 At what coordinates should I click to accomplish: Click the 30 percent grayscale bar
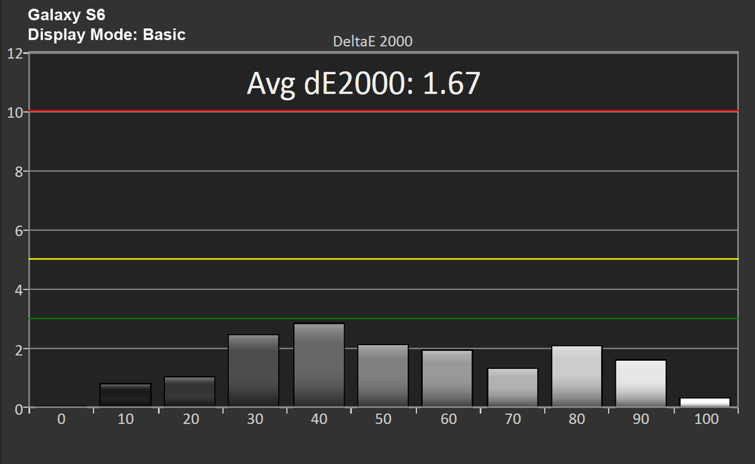(x=254, y=370)
